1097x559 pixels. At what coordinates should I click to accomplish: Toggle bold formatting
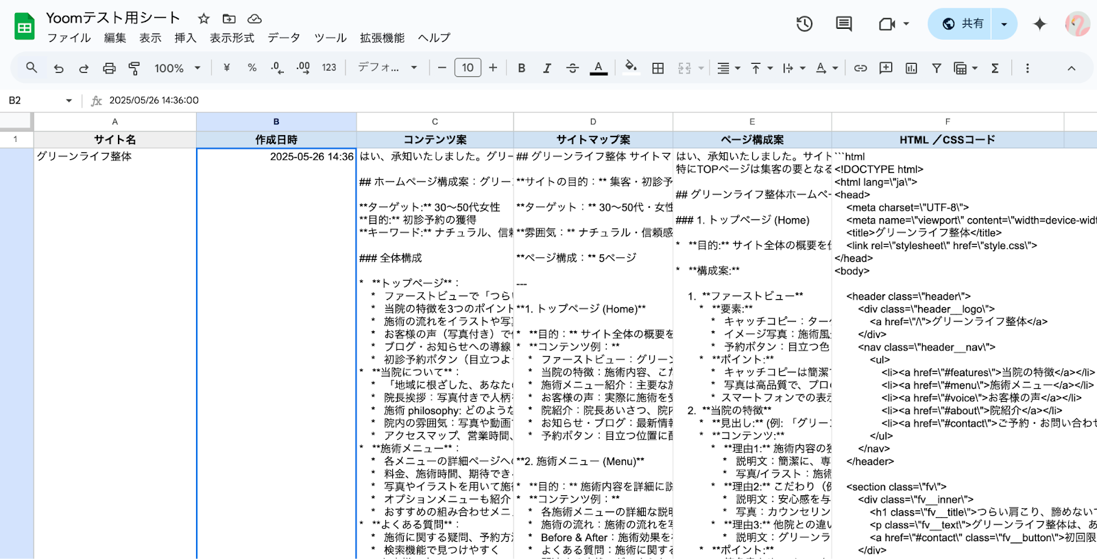tap(522, 68)
